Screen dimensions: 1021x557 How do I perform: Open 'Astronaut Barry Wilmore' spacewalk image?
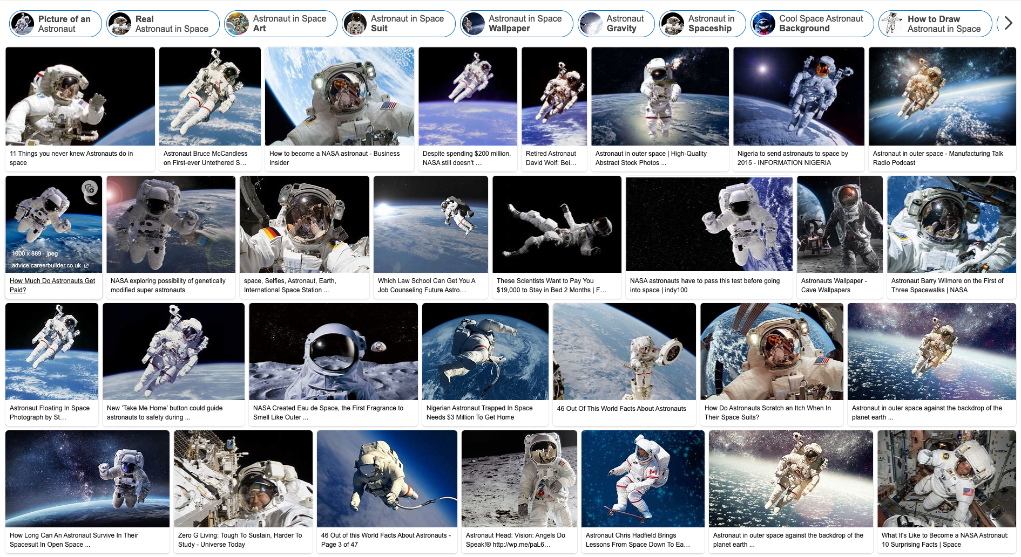[951, 224]
